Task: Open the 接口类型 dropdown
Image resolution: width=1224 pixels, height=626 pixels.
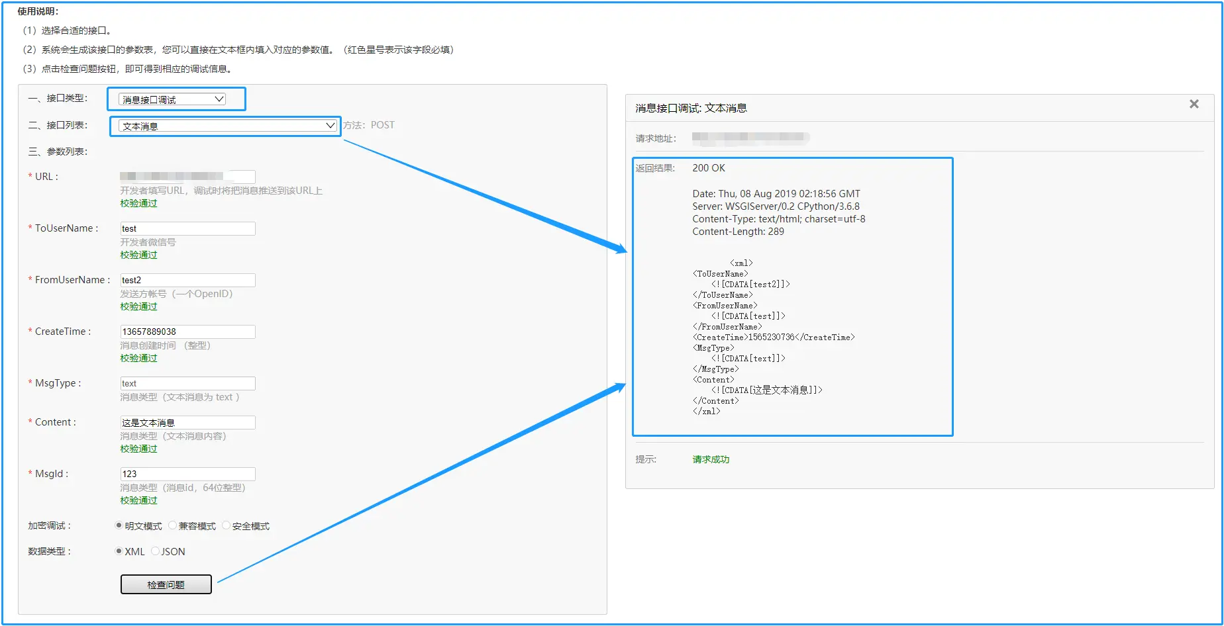Action: point(172,99)
